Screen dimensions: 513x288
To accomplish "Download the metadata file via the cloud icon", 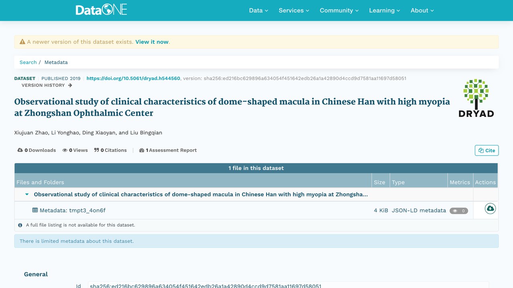I will (x=490, y=209).
